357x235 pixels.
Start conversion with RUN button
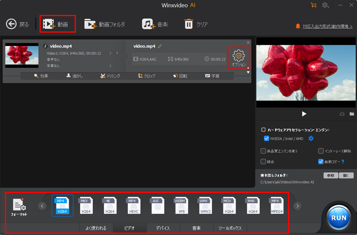(x=338, y=218)
